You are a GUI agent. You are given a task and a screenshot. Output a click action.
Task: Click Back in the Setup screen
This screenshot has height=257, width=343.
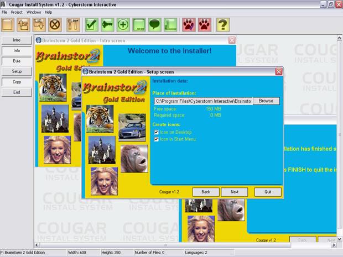206,192
